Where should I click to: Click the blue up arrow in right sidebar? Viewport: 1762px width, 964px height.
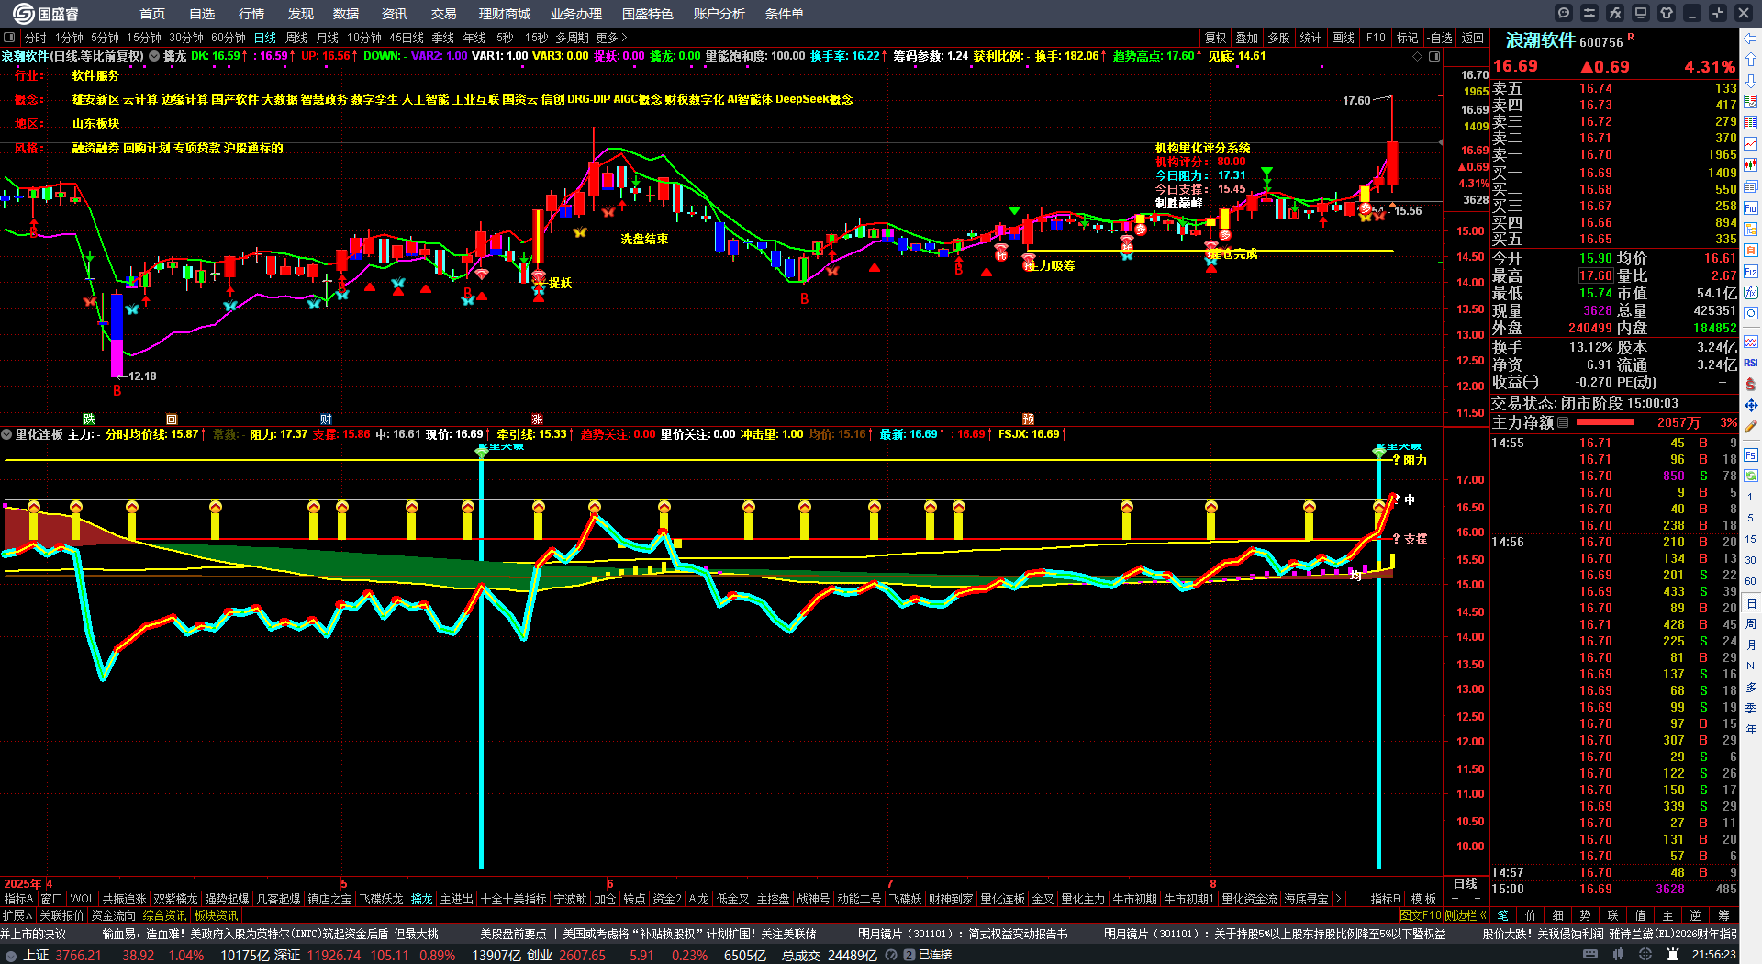1751,59
